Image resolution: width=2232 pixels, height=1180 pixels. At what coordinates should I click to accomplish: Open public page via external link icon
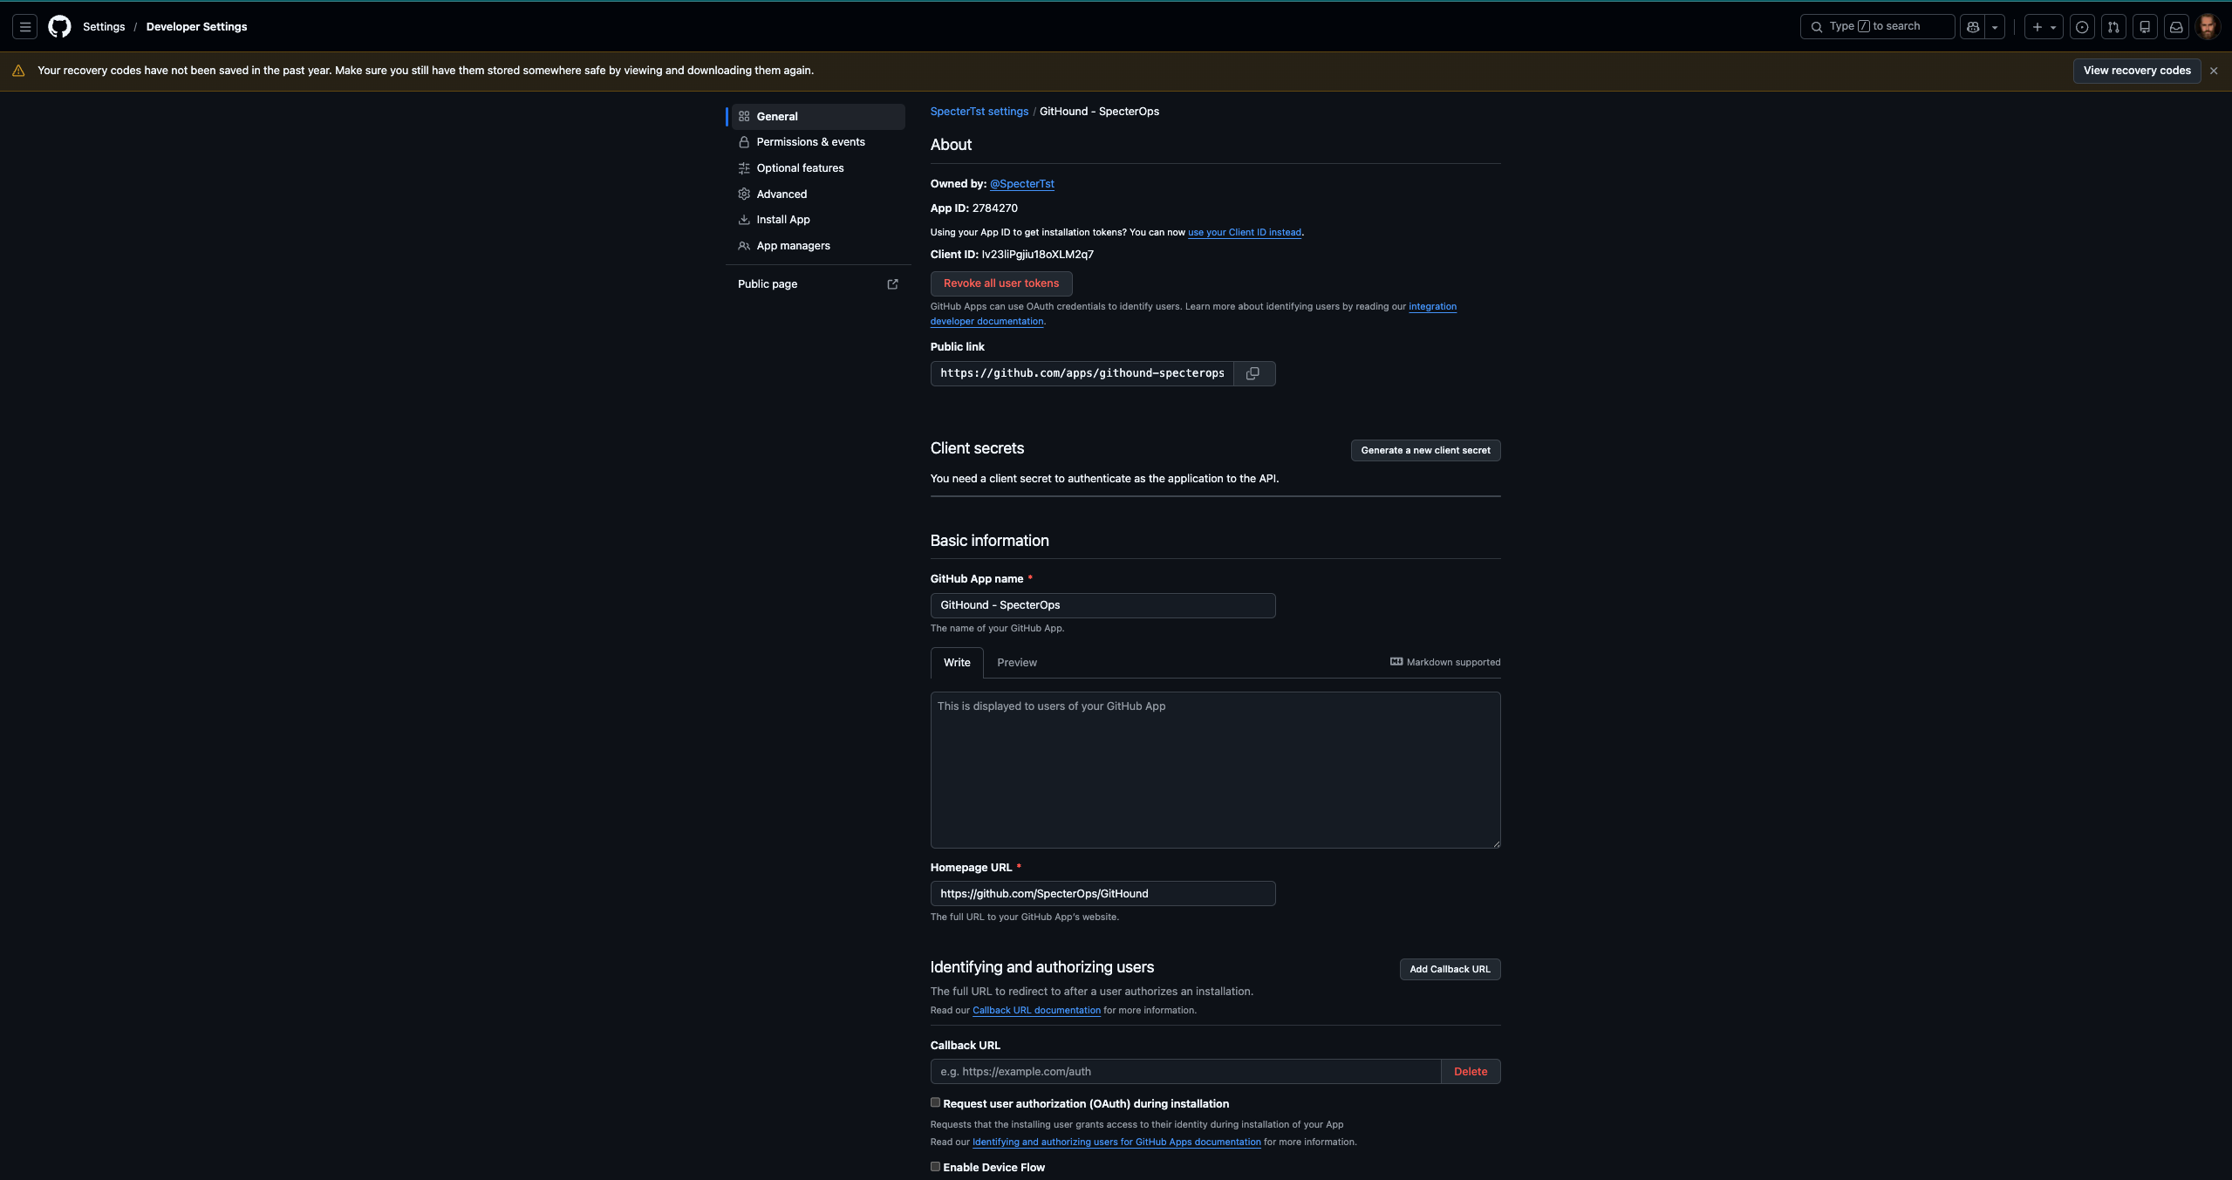coord(891,284)
